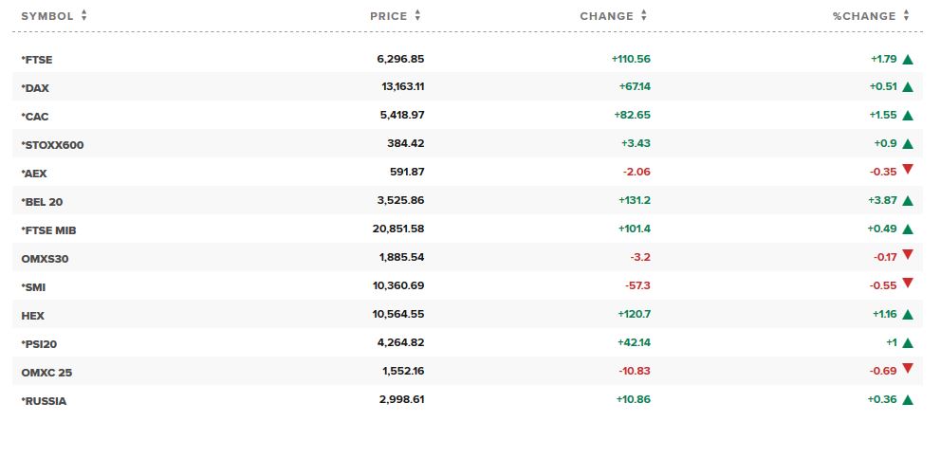Screen dimensions: 941x458
Task: Click the red down arrow in AEX row
Action: tap(908, 170)
